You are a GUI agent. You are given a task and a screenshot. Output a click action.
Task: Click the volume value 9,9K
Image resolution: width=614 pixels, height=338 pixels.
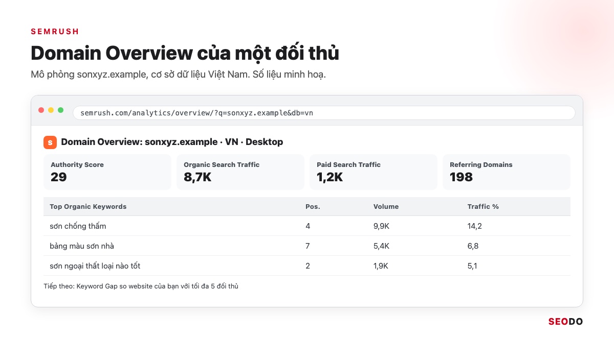point(381,226)
